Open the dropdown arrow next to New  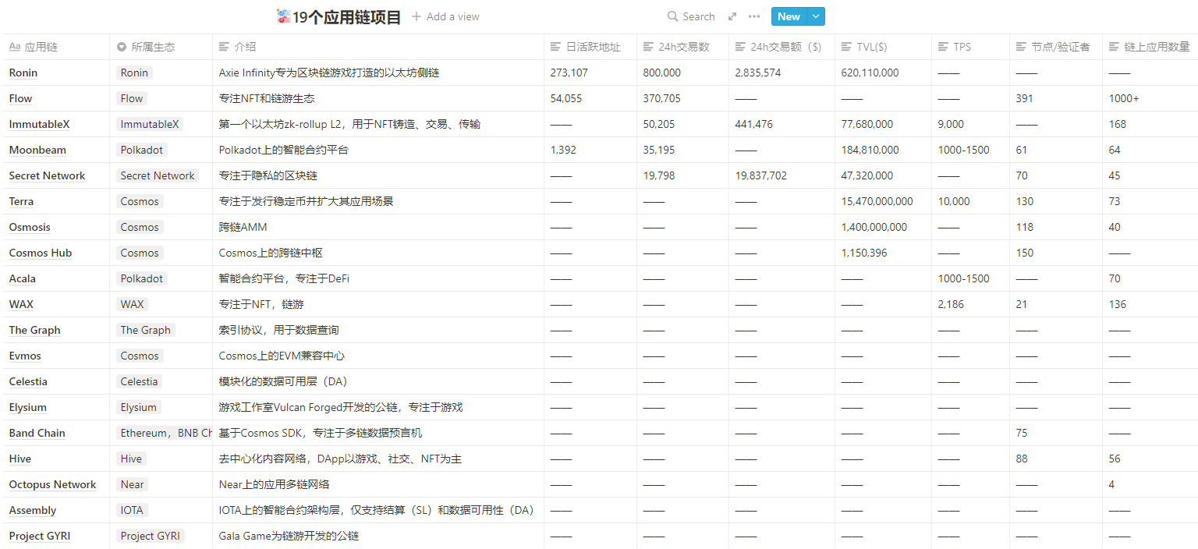pyautogui.click(x=816, y=16)
